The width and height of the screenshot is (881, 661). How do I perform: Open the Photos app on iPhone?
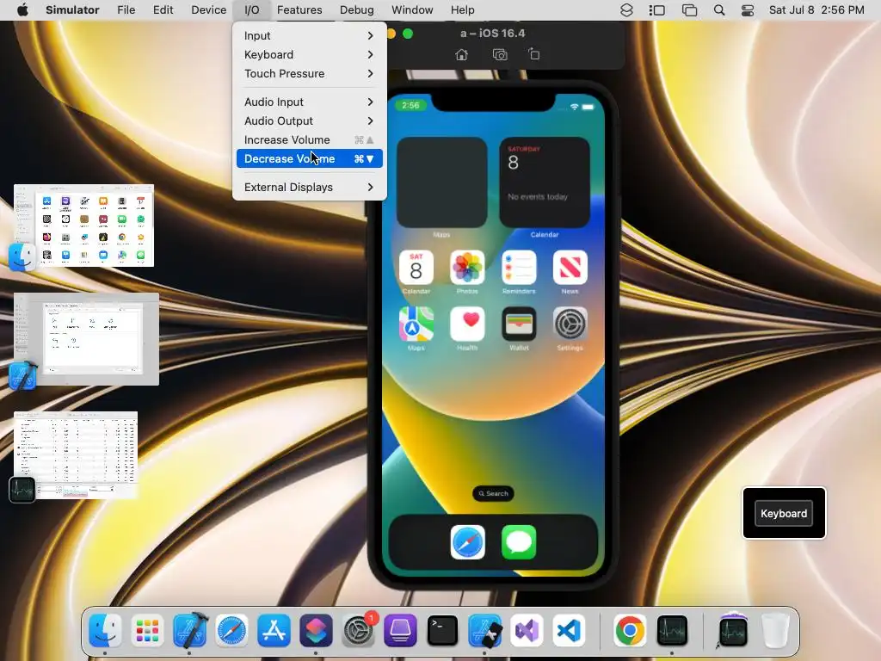(467, 268)
